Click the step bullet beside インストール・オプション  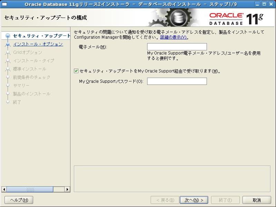click(8, 44)
